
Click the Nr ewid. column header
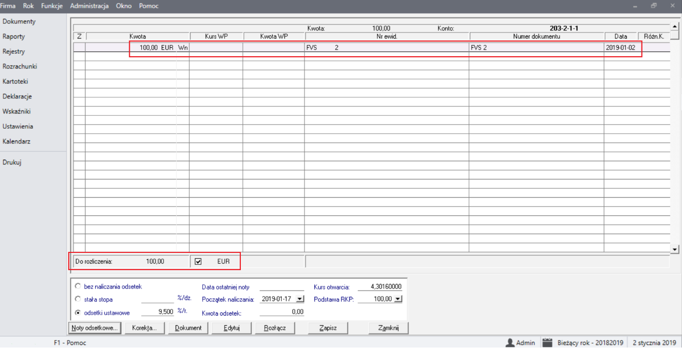(x=387, y=36)
